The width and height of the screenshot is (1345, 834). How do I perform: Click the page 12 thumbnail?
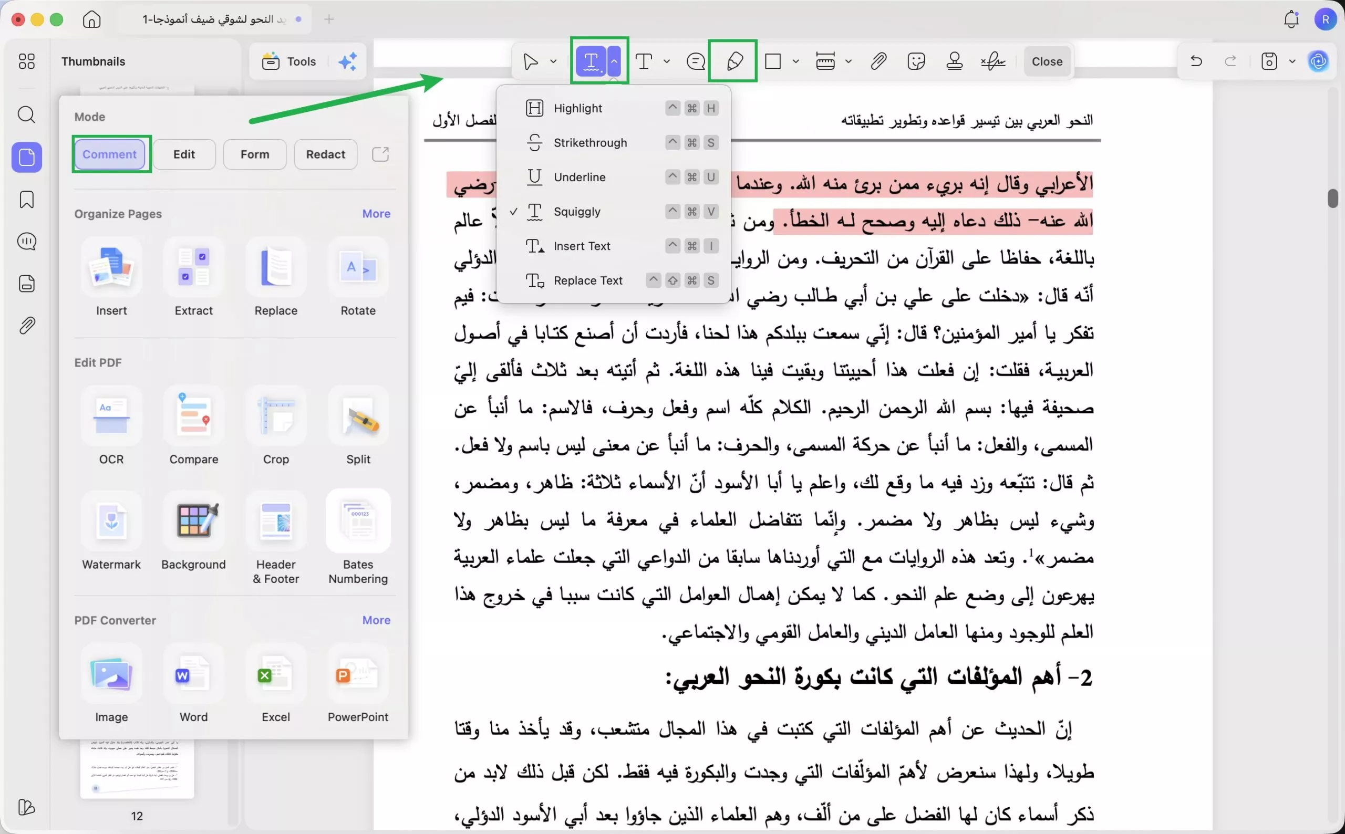tap(137, 769)
